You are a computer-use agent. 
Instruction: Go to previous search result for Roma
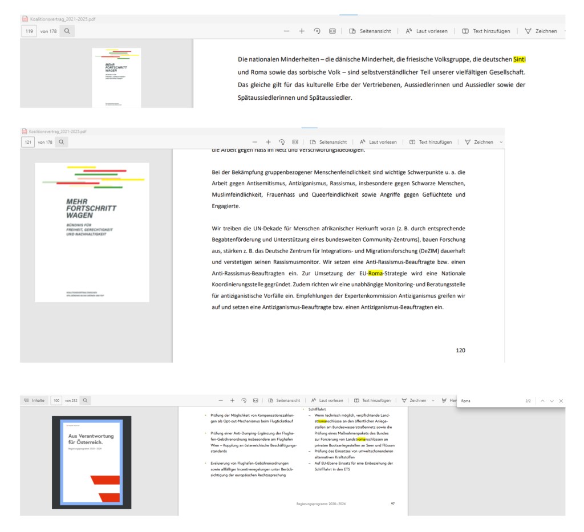[x=542, y=401]
